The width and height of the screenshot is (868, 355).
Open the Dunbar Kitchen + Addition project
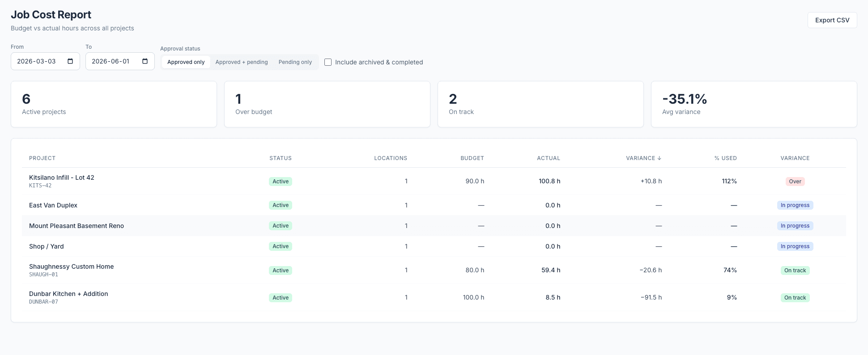[68, 294]
